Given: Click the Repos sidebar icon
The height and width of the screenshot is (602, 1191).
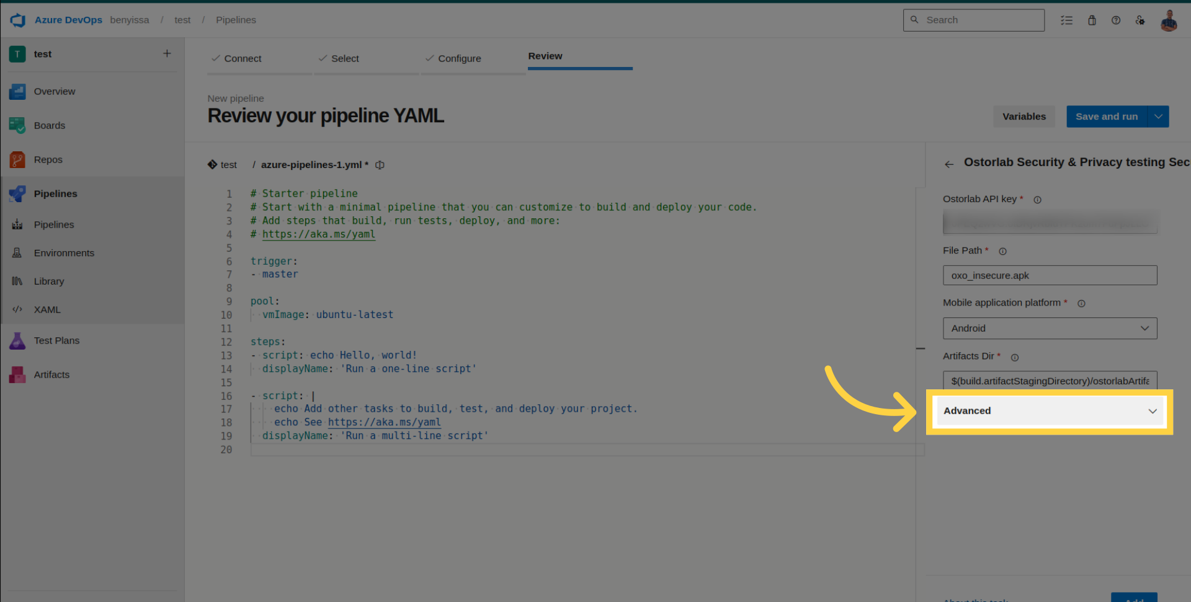Looking at the screenshot, I should point(17,159).
